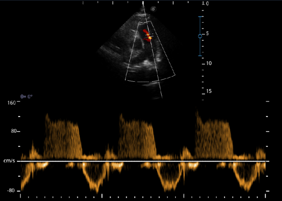Click the bottom end cap of the blue depth slider
This screenshot has height=201, width=282.
200,56
